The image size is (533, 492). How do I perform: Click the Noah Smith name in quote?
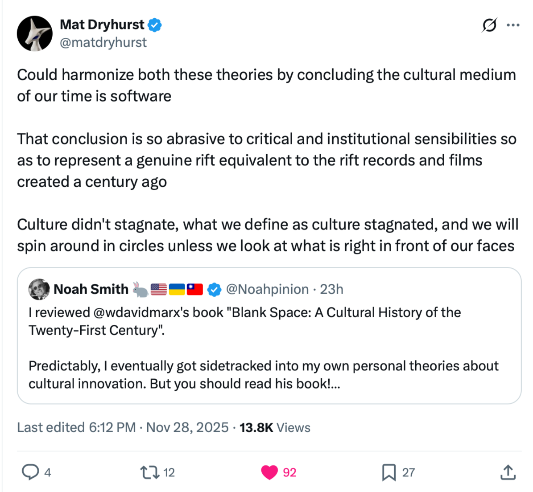pos(91,289)
